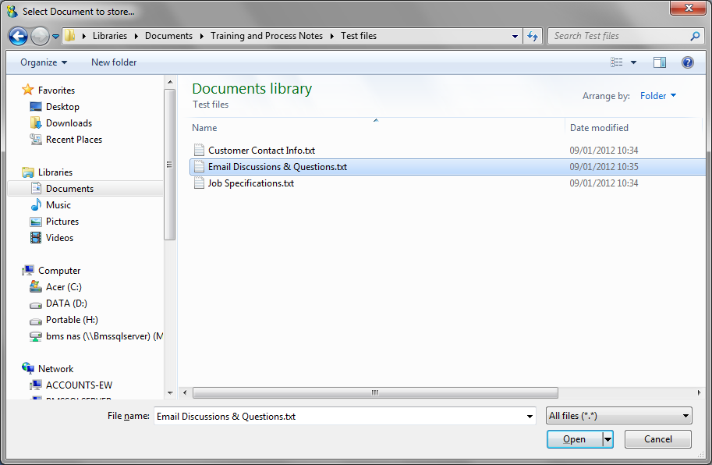Expand the arrow after Documents breadcrumb
This screenshot has height=465, width=712.
point(202,37)
